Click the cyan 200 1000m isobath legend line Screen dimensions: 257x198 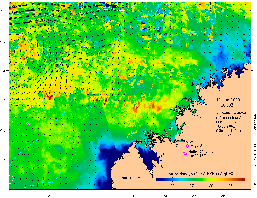pos(126,181)
